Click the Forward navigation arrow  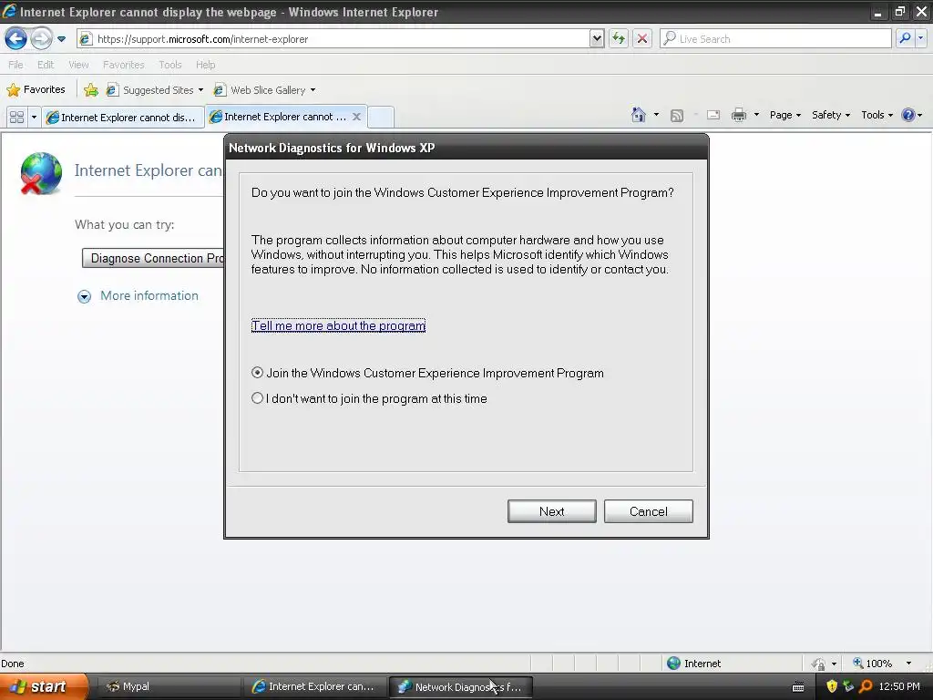click(41, 39)
